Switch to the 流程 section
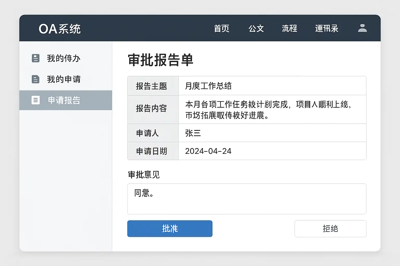This screenshot has height=266, width=400. [x=290, y=28]
